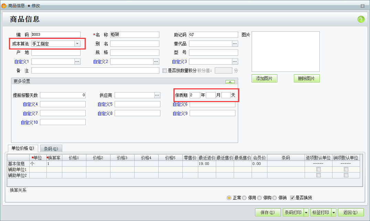Open the 标签打印 dropdown arrow icon

pos(334,212)
